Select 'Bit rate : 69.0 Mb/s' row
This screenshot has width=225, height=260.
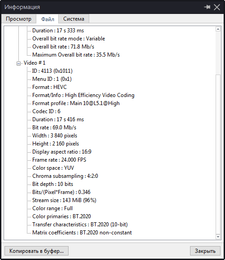(54, 128)
